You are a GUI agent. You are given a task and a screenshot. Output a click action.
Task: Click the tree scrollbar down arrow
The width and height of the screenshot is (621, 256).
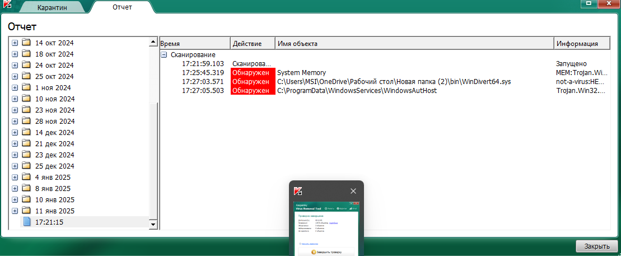(153, 225)
